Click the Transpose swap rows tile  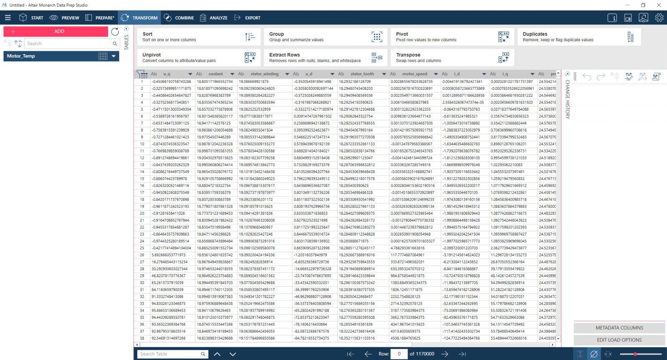(x=452, y=58)
